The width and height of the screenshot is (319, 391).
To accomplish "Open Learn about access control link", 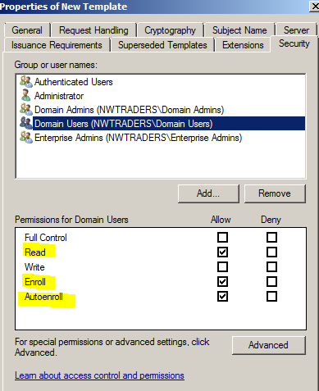I will pos(99,375).
